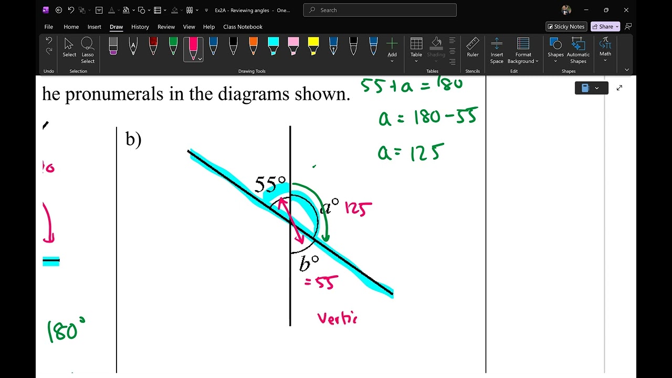
Task: Choose the red galaxy pen
Action: pyautogui.click(x=153, y=46)
